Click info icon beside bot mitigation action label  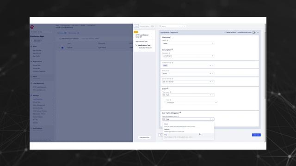(178, 116)
